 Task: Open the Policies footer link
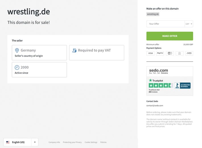tap(103, 142)
